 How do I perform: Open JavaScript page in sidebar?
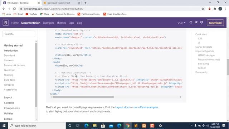[9, 70]
